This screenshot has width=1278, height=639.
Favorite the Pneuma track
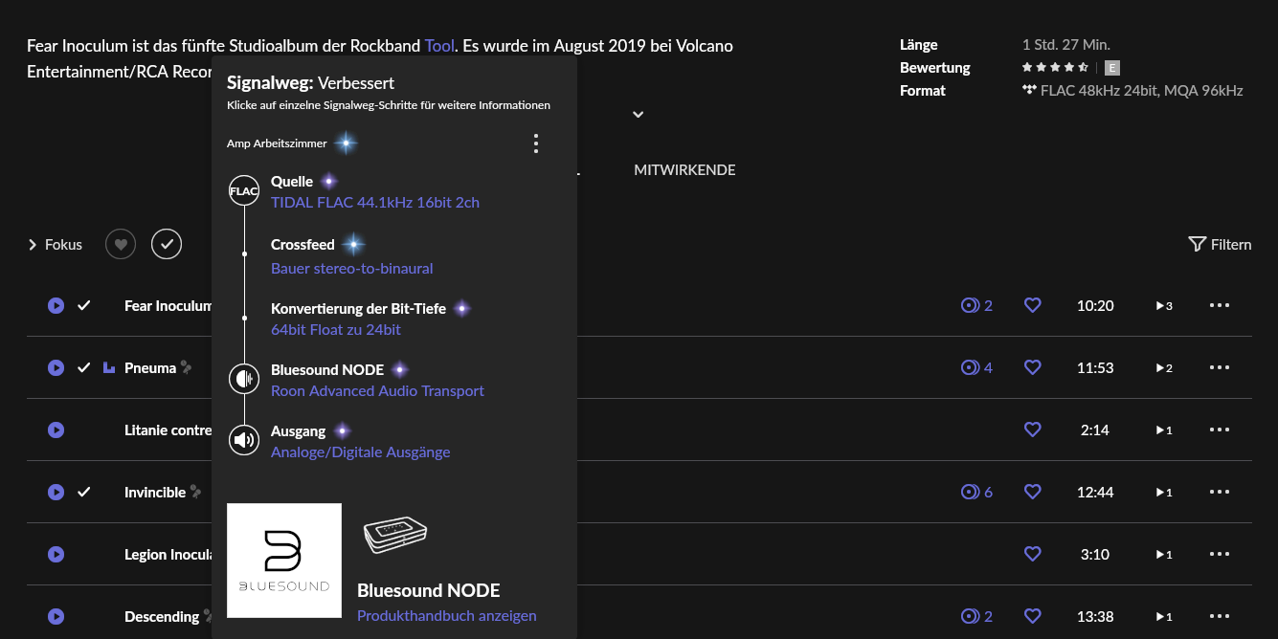tap(1032, 368)
